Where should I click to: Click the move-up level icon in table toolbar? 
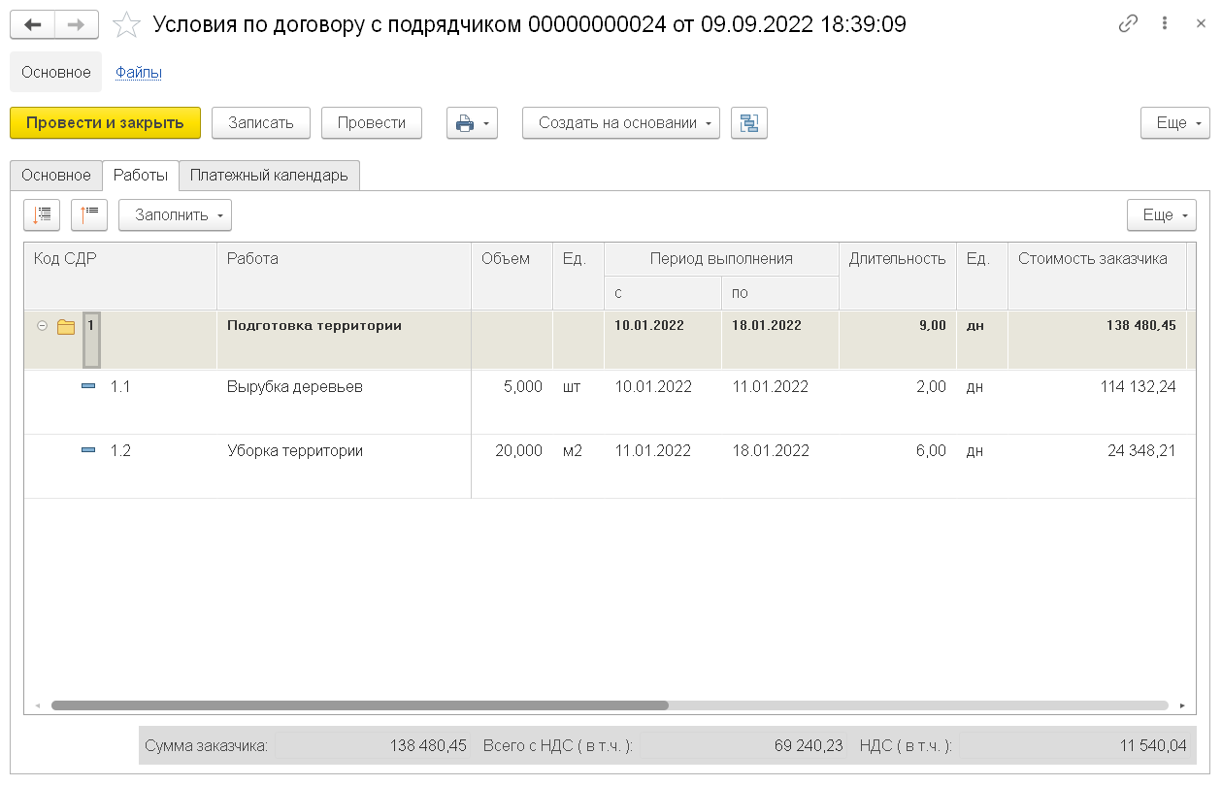[x=89, y=215]
